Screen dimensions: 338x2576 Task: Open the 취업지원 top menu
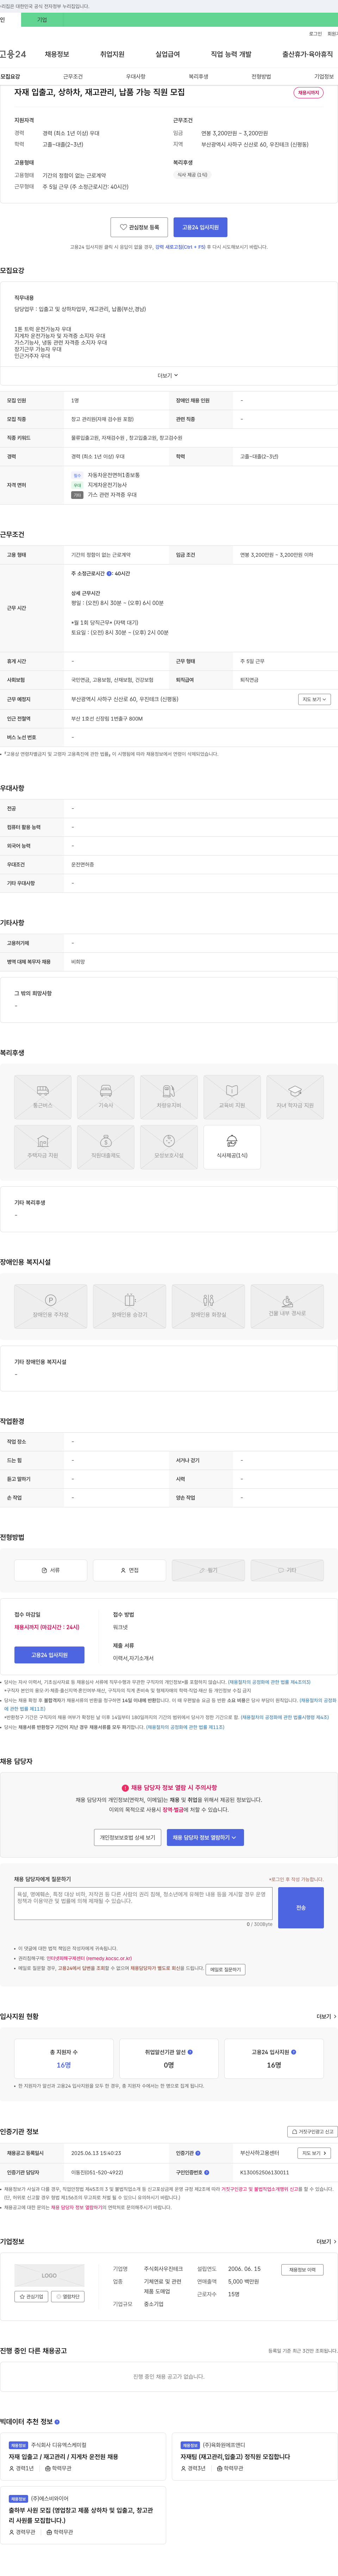click(x=112, y=54)
